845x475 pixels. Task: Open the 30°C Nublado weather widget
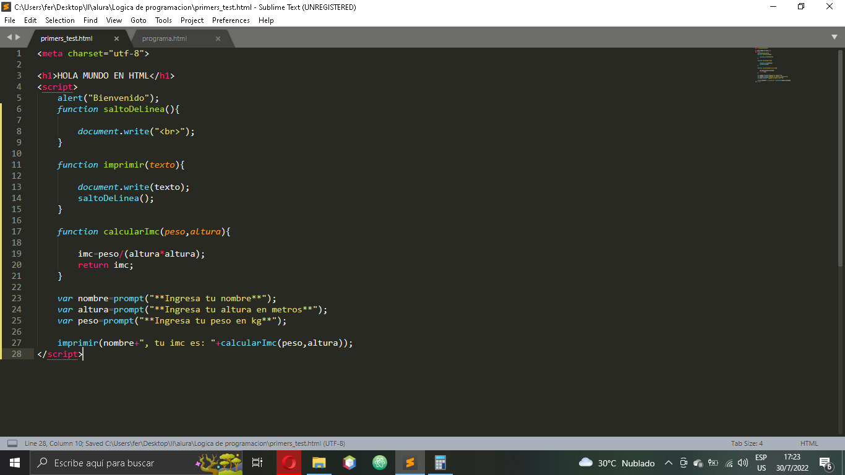coord(617,463)
